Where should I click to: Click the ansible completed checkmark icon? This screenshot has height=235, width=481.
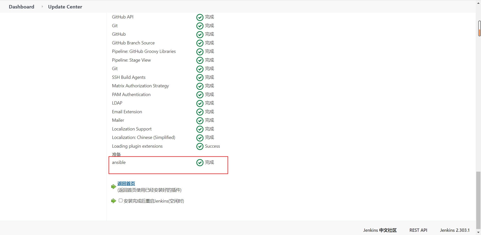tap(200, 163)
